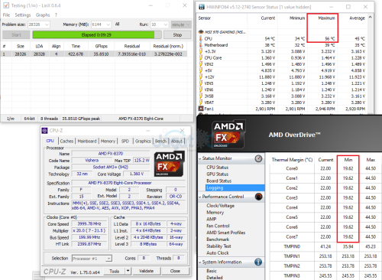The width and height of the screenshot is (382, 280).
Task: Switch to the About tab
Action: [176, 141]
